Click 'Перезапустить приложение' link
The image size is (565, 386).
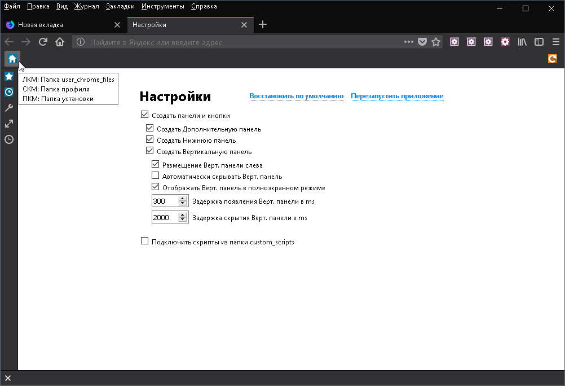397,96
